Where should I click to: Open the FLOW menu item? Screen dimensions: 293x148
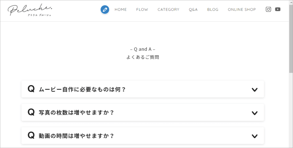coord(142,9)
